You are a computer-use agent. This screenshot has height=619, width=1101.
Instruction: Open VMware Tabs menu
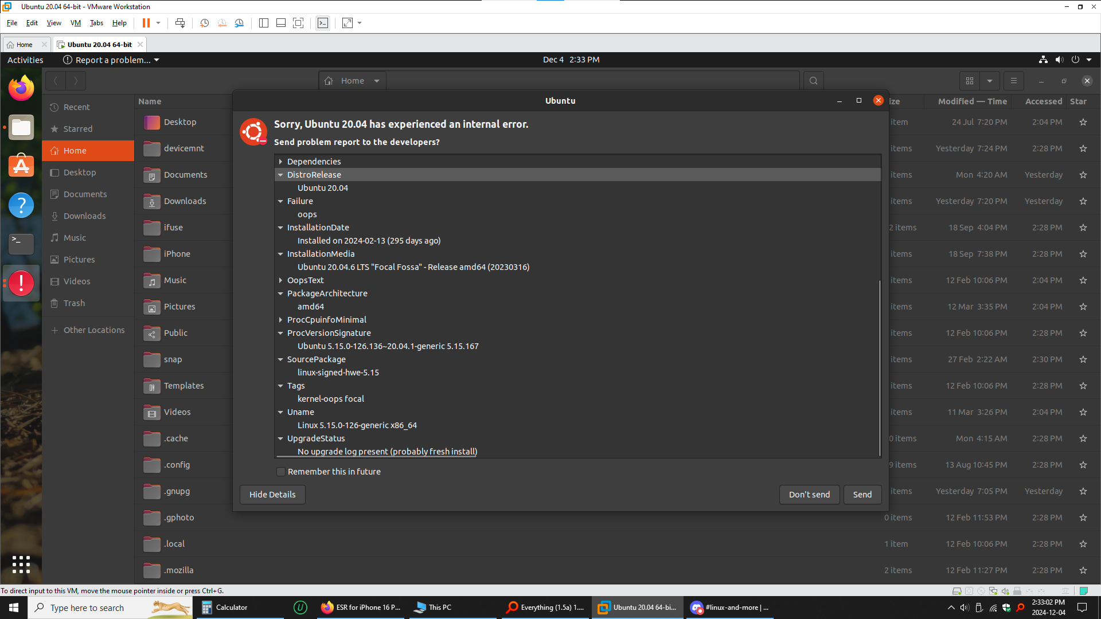point(96,23)
